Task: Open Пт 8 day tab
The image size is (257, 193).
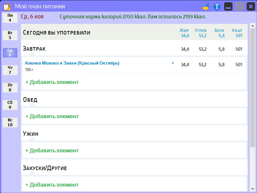Action: pos(10,87)
